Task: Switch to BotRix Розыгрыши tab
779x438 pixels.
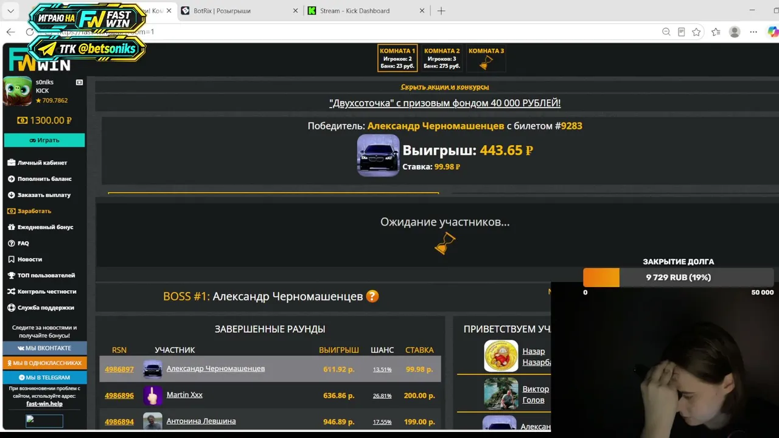Action: coord(222,11)
